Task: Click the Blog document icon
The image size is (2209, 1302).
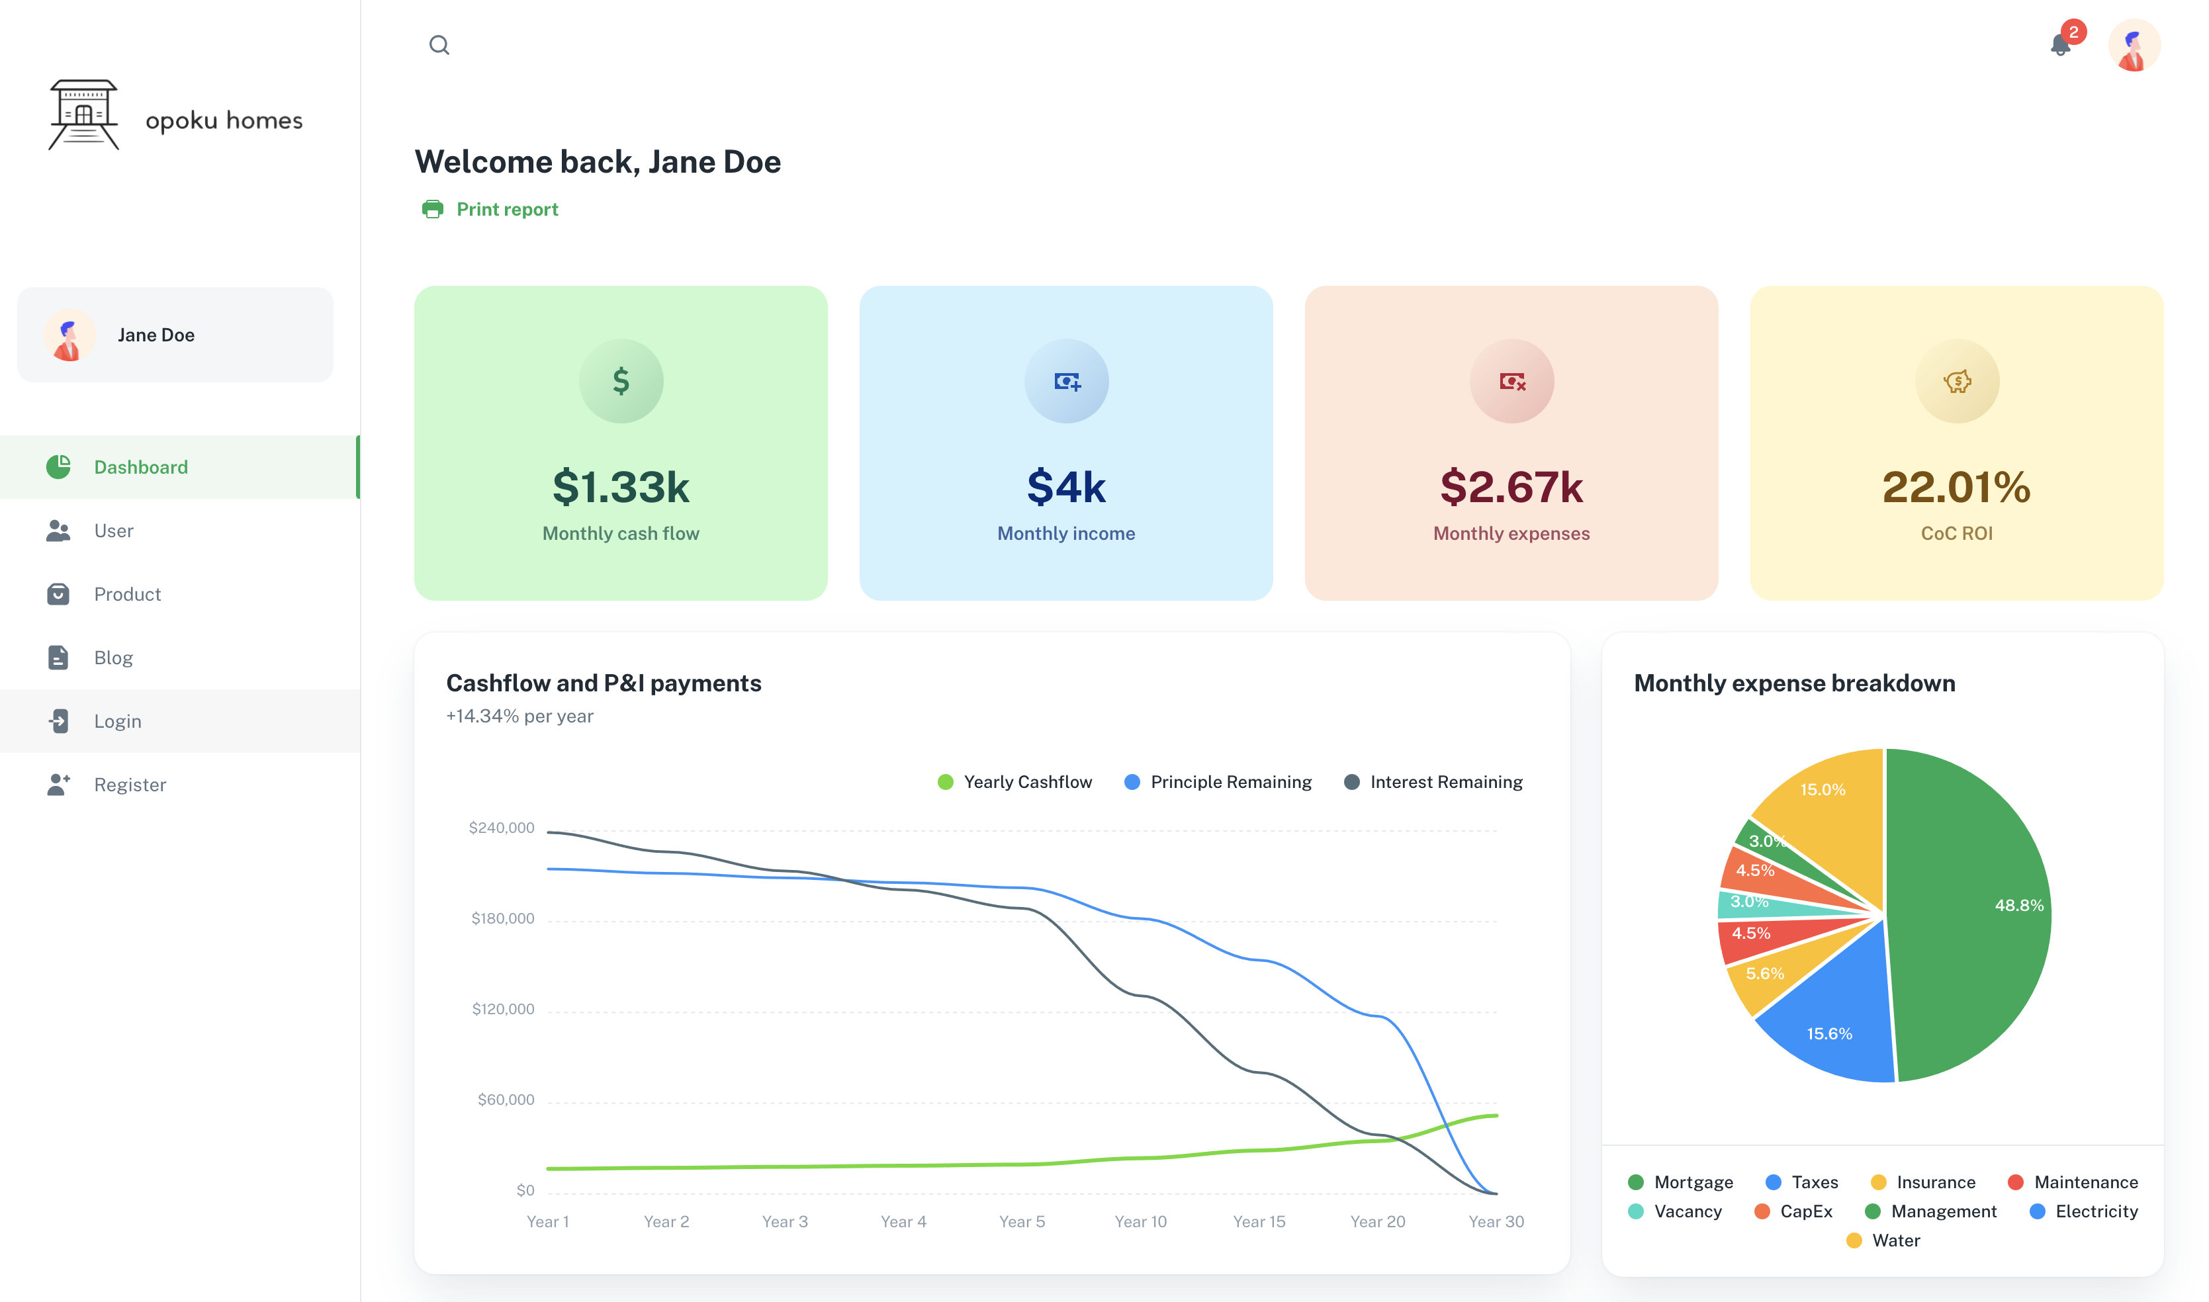Action: (x=59, y=658)
